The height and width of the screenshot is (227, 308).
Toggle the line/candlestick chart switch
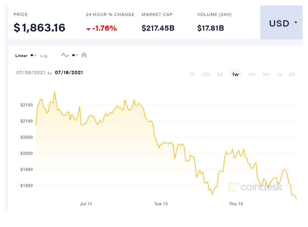(x=75, y=55)
